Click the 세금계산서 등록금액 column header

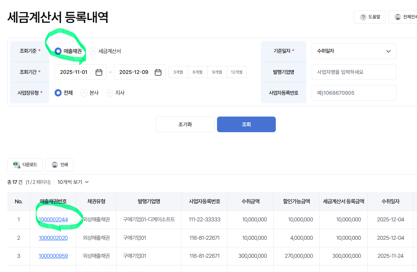click(344, 202)
